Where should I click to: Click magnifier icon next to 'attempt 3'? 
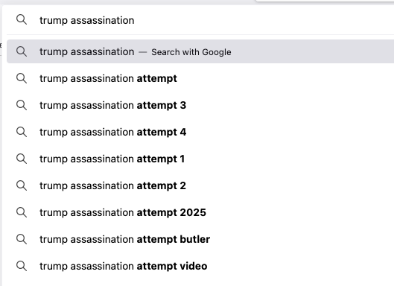pos(22,105)
